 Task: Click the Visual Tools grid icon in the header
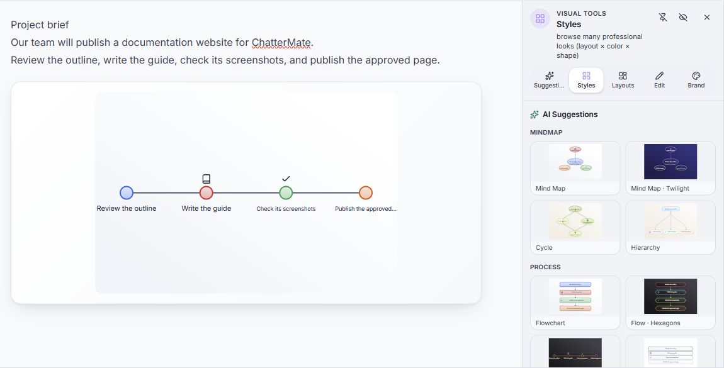point(540,18)
